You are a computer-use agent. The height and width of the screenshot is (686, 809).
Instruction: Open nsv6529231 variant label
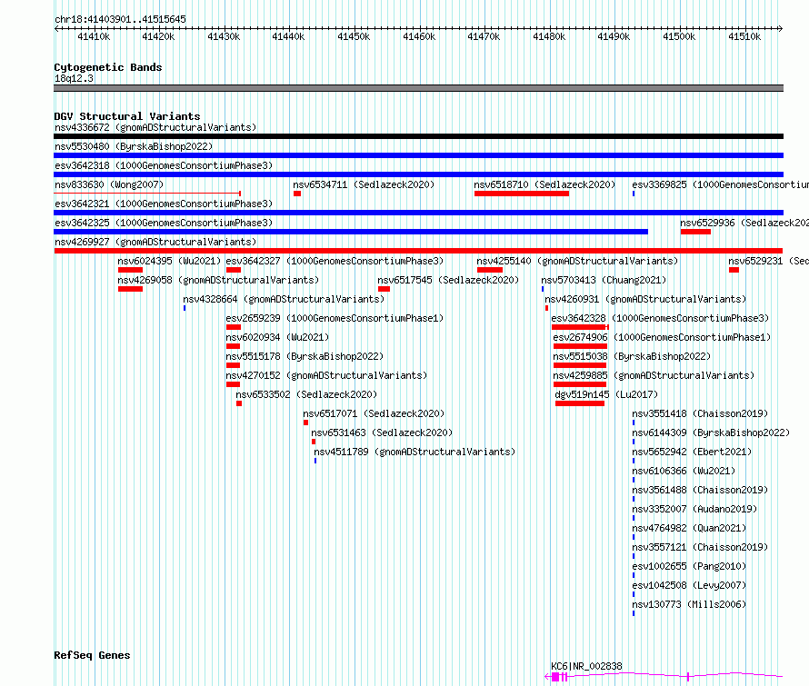768,261
